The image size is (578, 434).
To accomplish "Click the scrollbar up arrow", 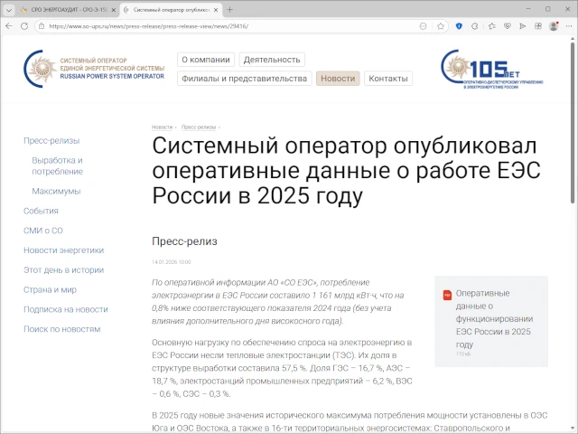I will pyautogui.click(x=573, y=38).
